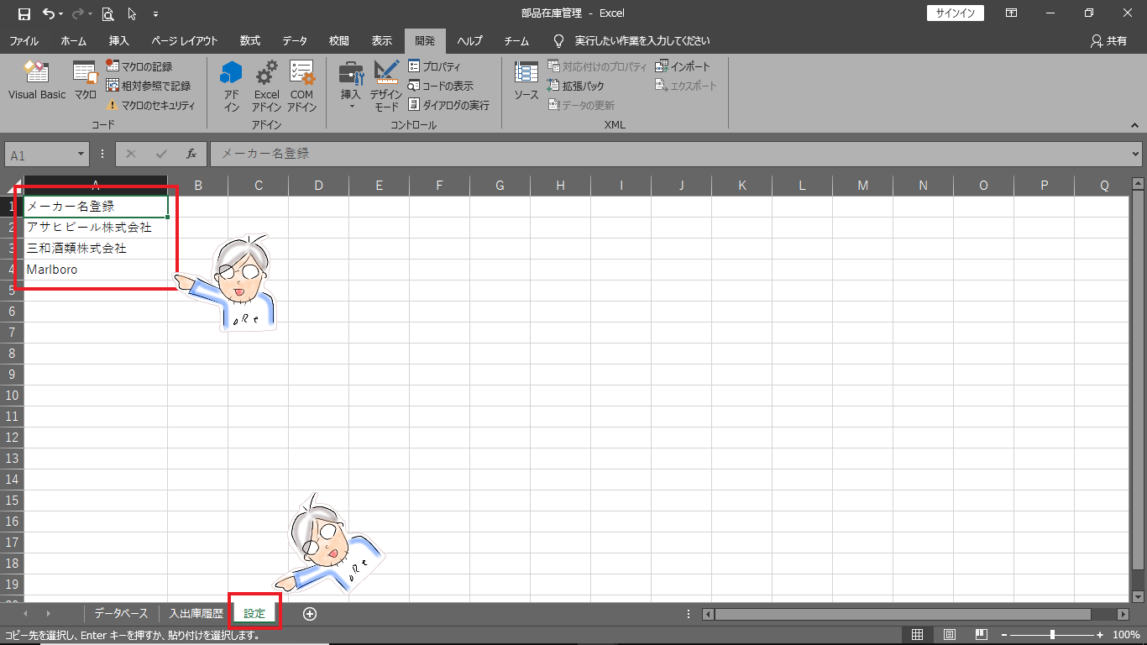This screenshot has height=645, width=1147.
Task: Select the 設定 sheet tab
Action: coord(254,614)
